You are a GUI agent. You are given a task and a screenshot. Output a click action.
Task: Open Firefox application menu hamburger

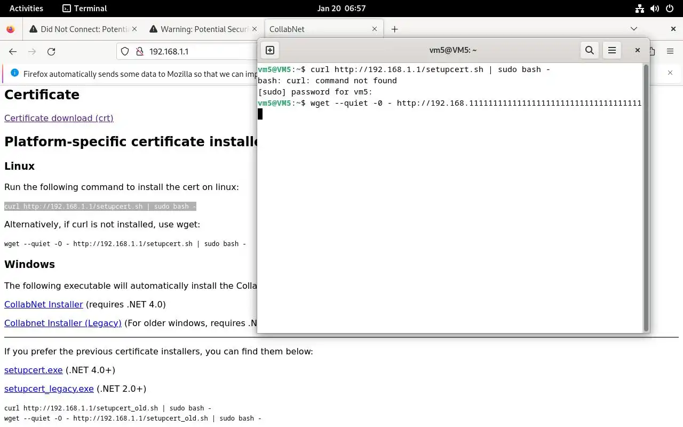670,51
